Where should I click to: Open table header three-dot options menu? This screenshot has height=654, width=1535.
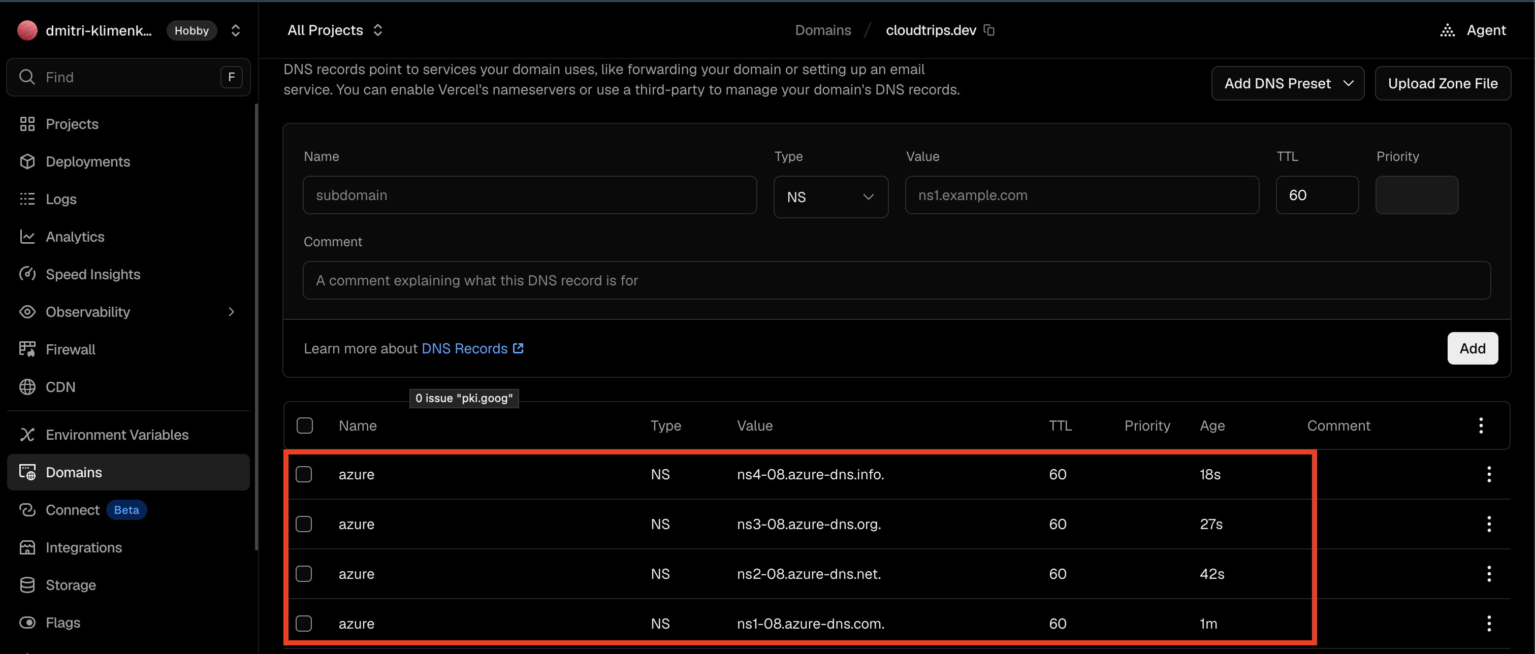[1480, 426]
